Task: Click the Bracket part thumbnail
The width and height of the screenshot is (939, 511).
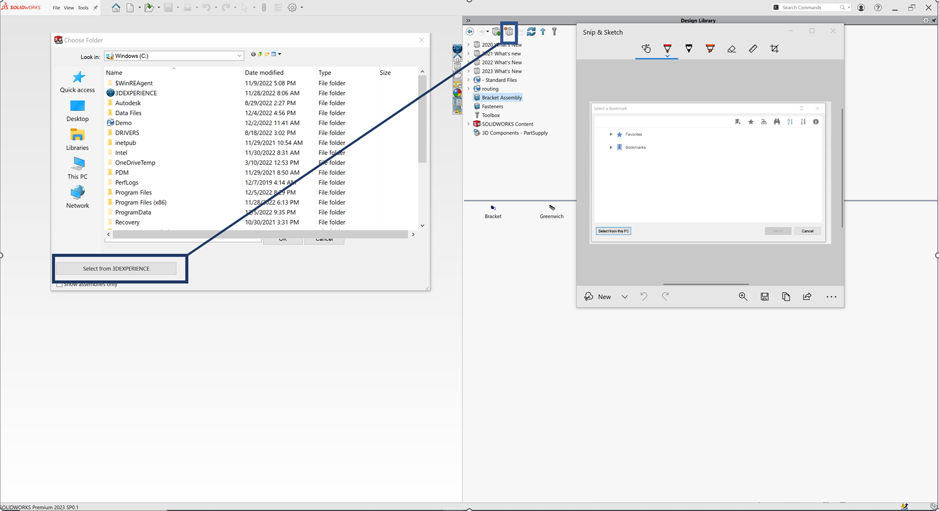Action: [x=493, y=211]
